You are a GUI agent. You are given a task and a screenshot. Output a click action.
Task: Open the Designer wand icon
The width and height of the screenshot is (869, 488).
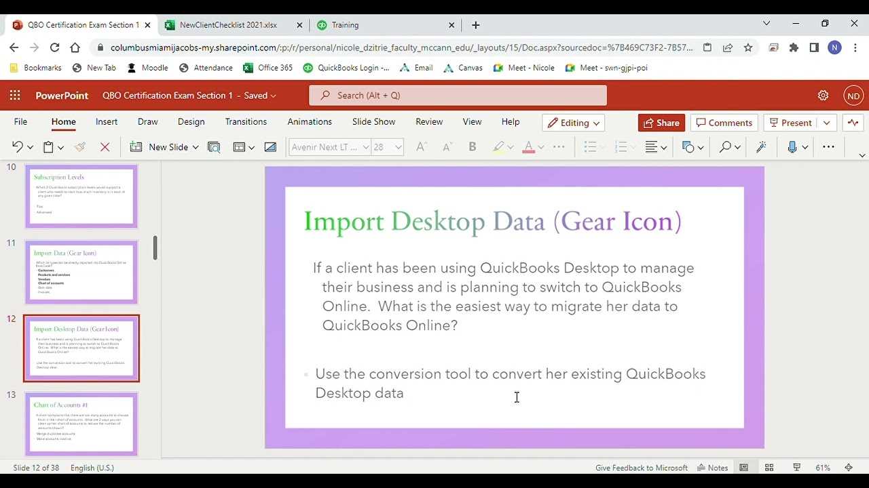tap(761, 147)
